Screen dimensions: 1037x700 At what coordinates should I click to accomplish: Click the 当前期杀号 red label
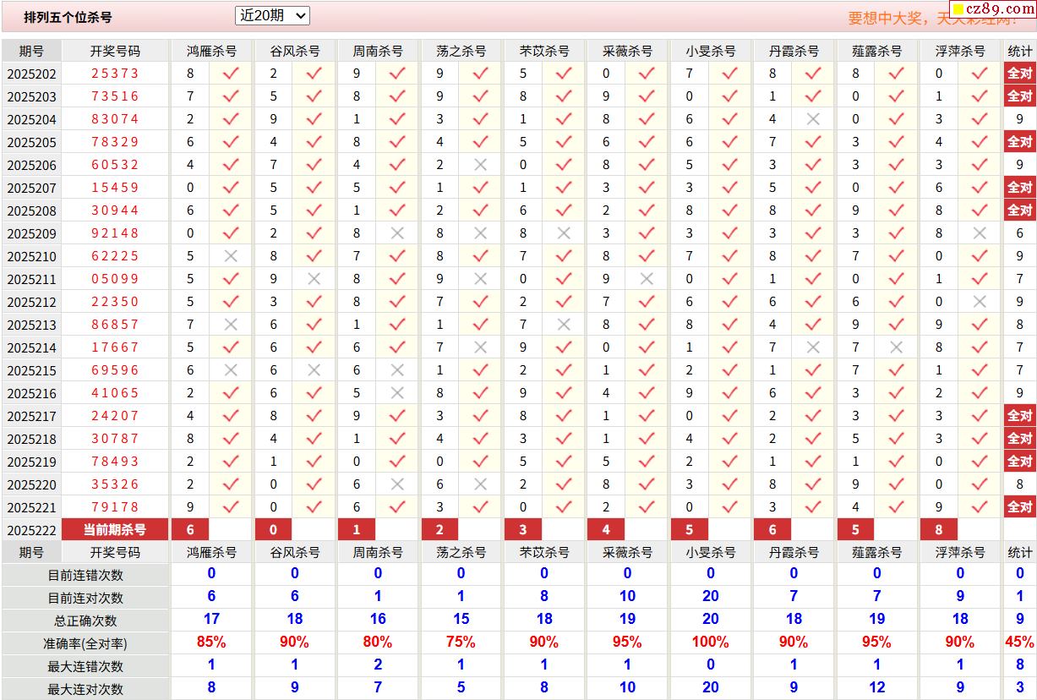pyautogui.click(x=115, y=530)
